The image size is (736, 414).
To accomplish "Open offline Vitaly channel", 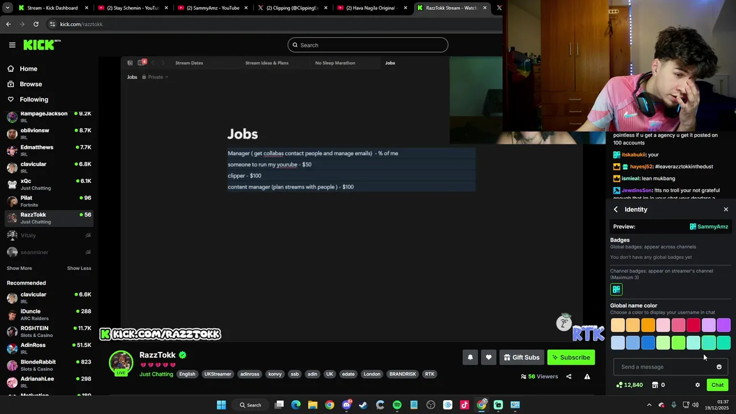I will tap(49, 235).
